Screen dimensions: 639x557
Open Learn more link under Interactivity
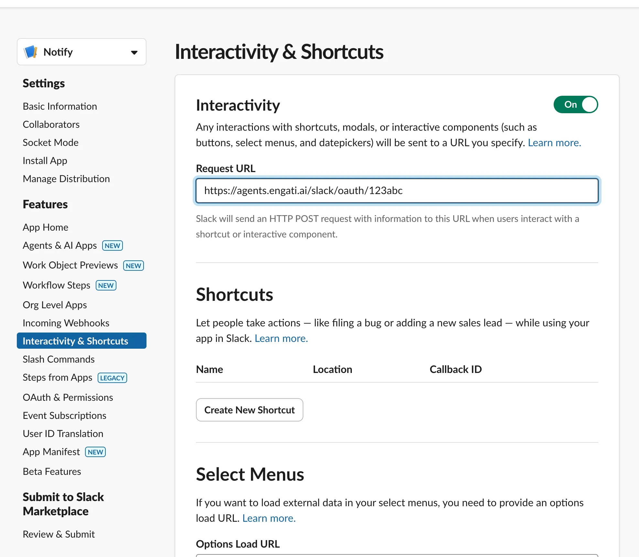[554, 143]
